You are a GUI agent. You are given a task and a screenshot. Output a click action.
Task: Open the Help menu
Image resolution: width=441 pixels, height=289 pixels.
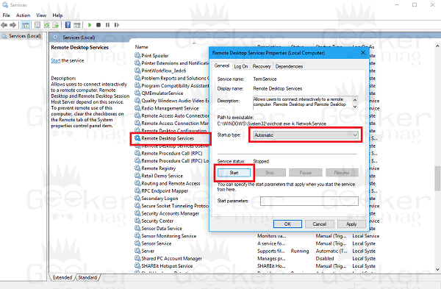57,15
